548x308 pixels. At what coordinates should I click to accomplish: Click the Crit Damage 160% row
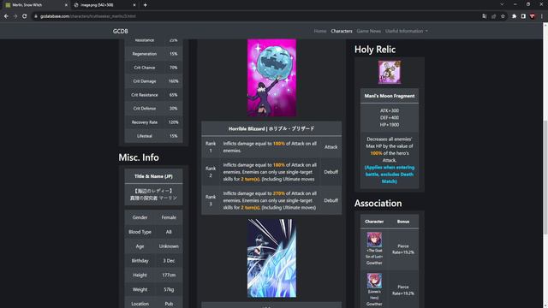[x=153, y=81]
